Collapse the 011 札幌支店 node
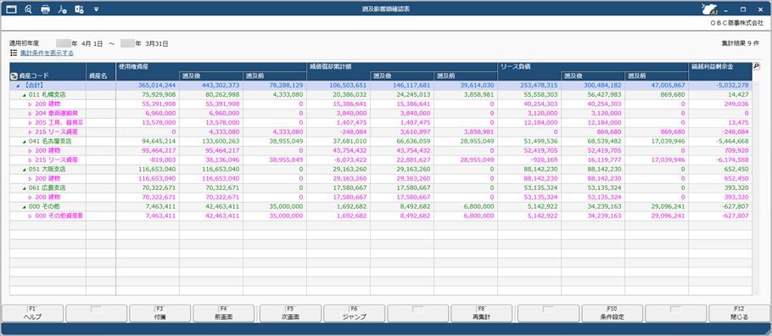Screen dimensions: 772x336 point(24,94)
